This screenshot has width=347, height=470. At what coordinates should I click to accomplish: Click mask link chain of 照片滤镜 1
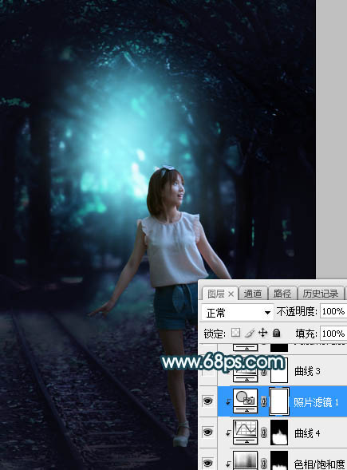(264, 401)
